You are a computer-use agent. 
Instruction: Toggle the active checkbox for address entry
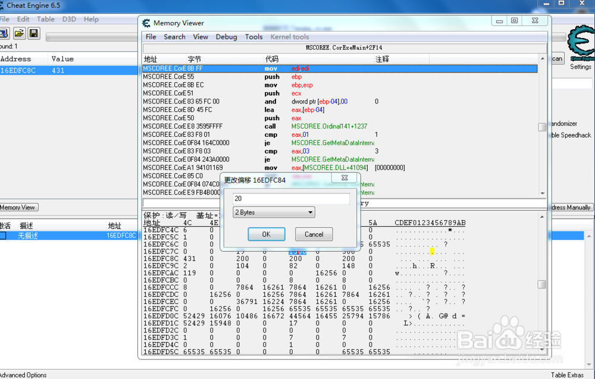coord(3,236)
